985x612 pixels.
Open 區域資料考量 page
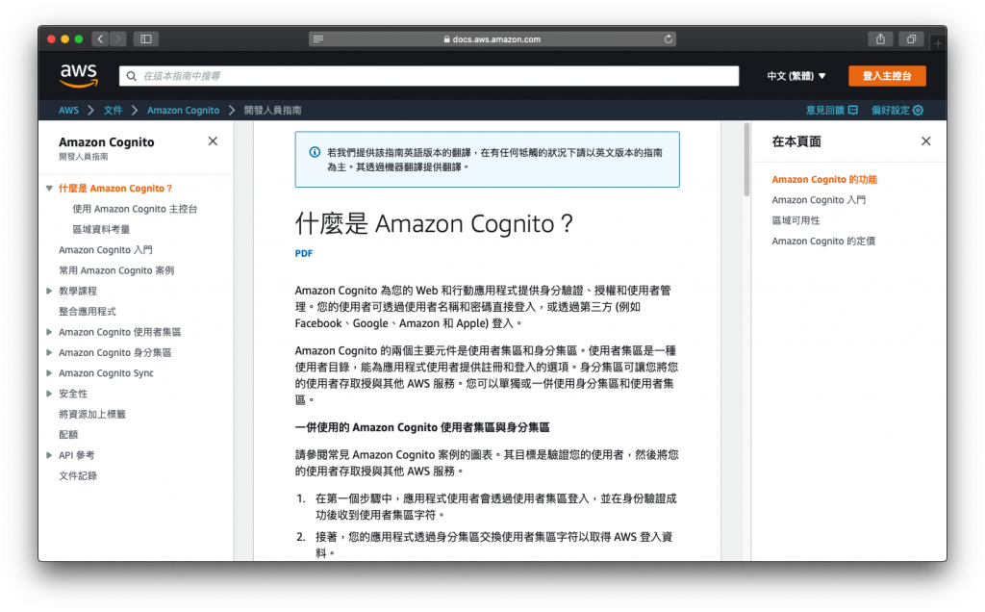[x=101, y=229]
